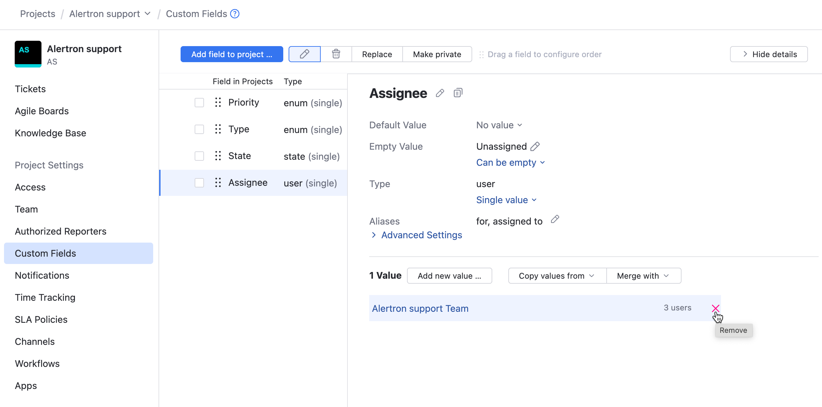Image resolution: width=822 pixels, height=407 pixels.
Task: Go to SLA Policies settings
Action: tap(41, 319)
